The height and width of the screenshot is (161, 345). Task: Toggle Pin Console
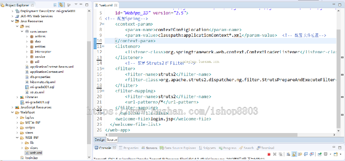pos(319,154)
